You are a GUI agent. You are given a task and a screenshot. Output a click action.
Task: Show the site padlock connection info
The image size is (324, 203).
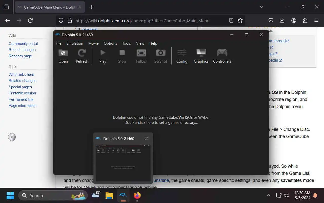point(70,21)
